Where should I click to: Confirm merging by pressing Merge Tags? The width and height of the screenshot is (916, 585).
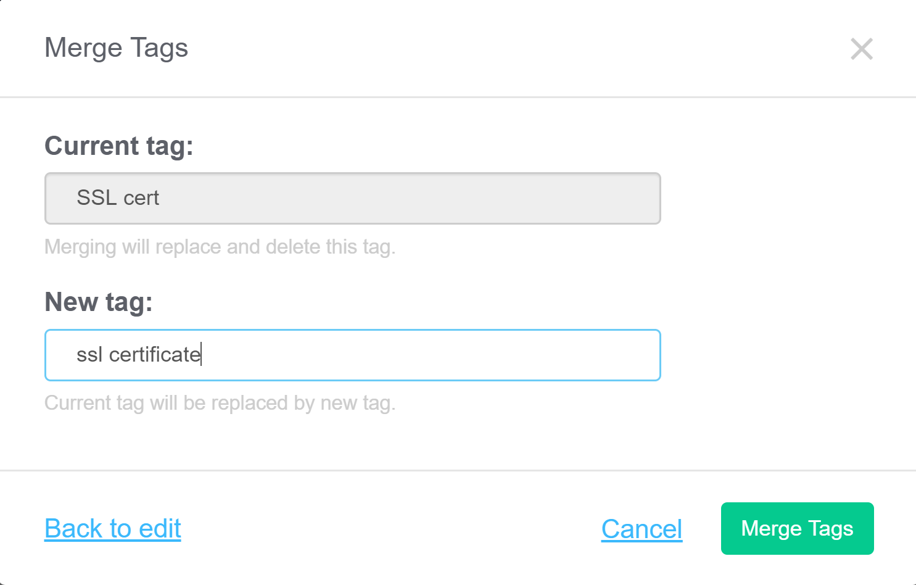(797, 528)
